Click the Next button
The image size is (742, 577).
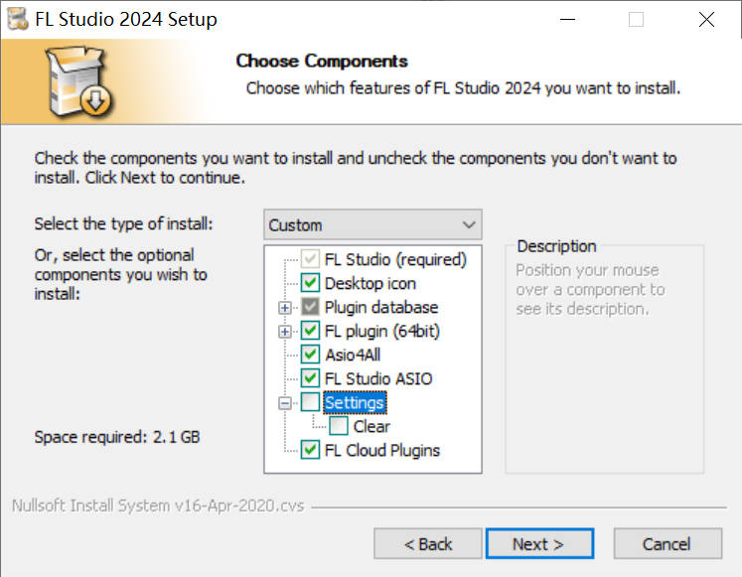click(x=539, y=543)
